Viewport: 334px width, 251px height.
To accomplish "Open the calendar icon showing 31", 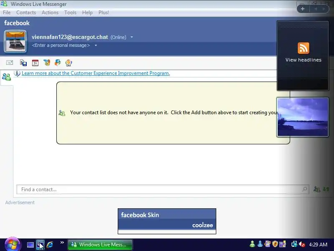I will (x=35, y=63).
